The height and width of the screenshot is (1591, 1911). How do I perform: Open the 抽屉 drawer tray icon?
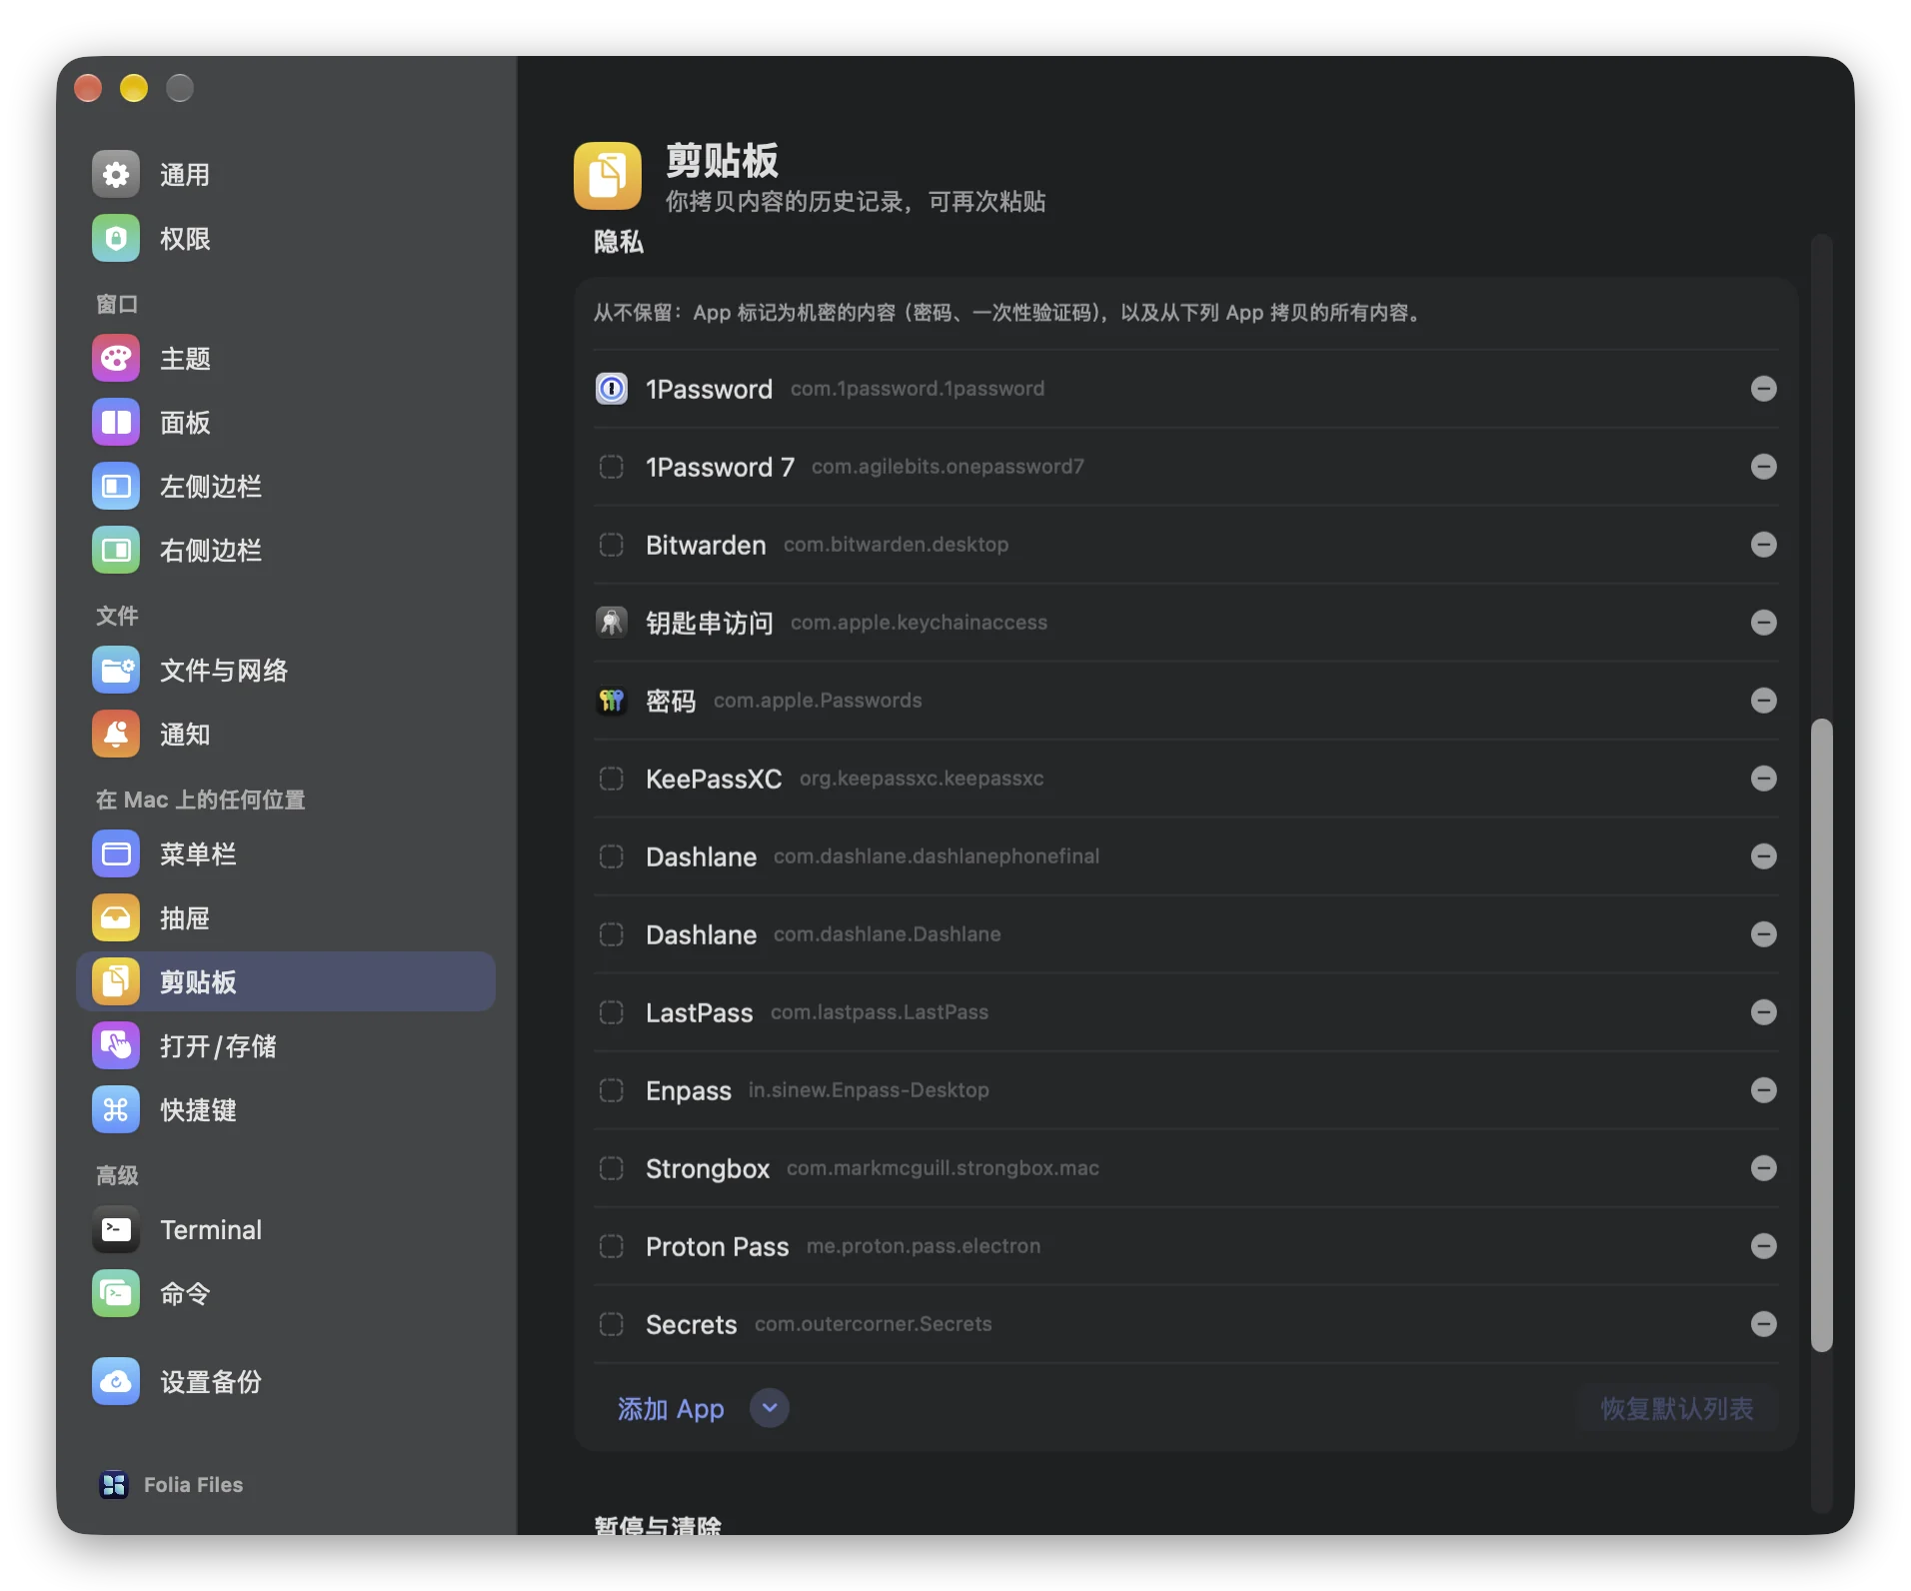[x=116, y=918]
